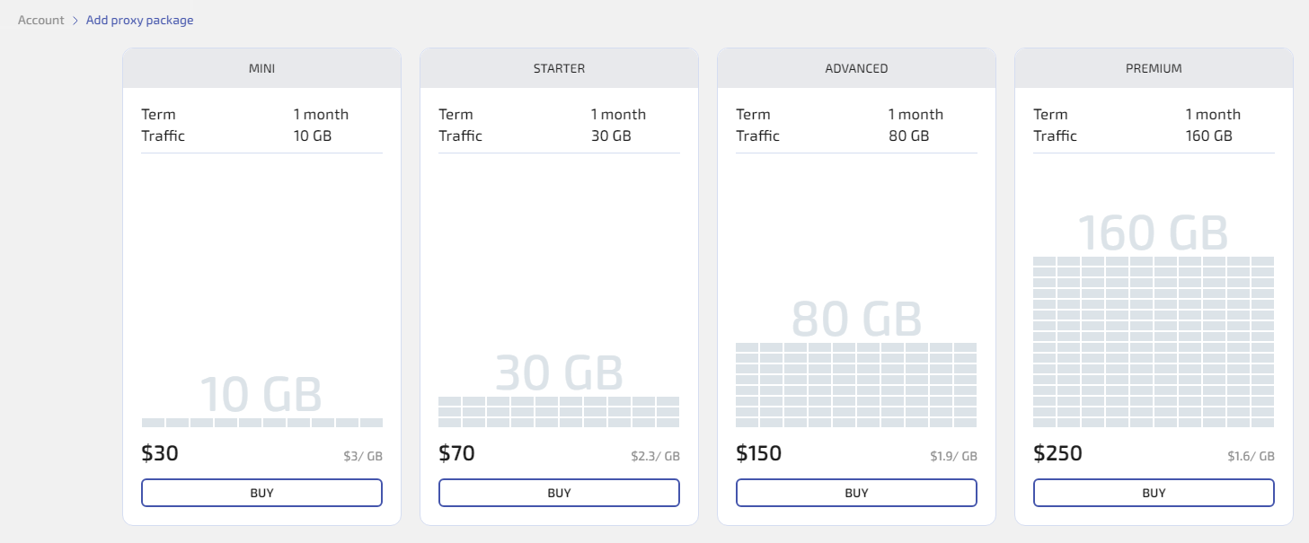Click the $1.9/ GB rate label

[953, 456]
